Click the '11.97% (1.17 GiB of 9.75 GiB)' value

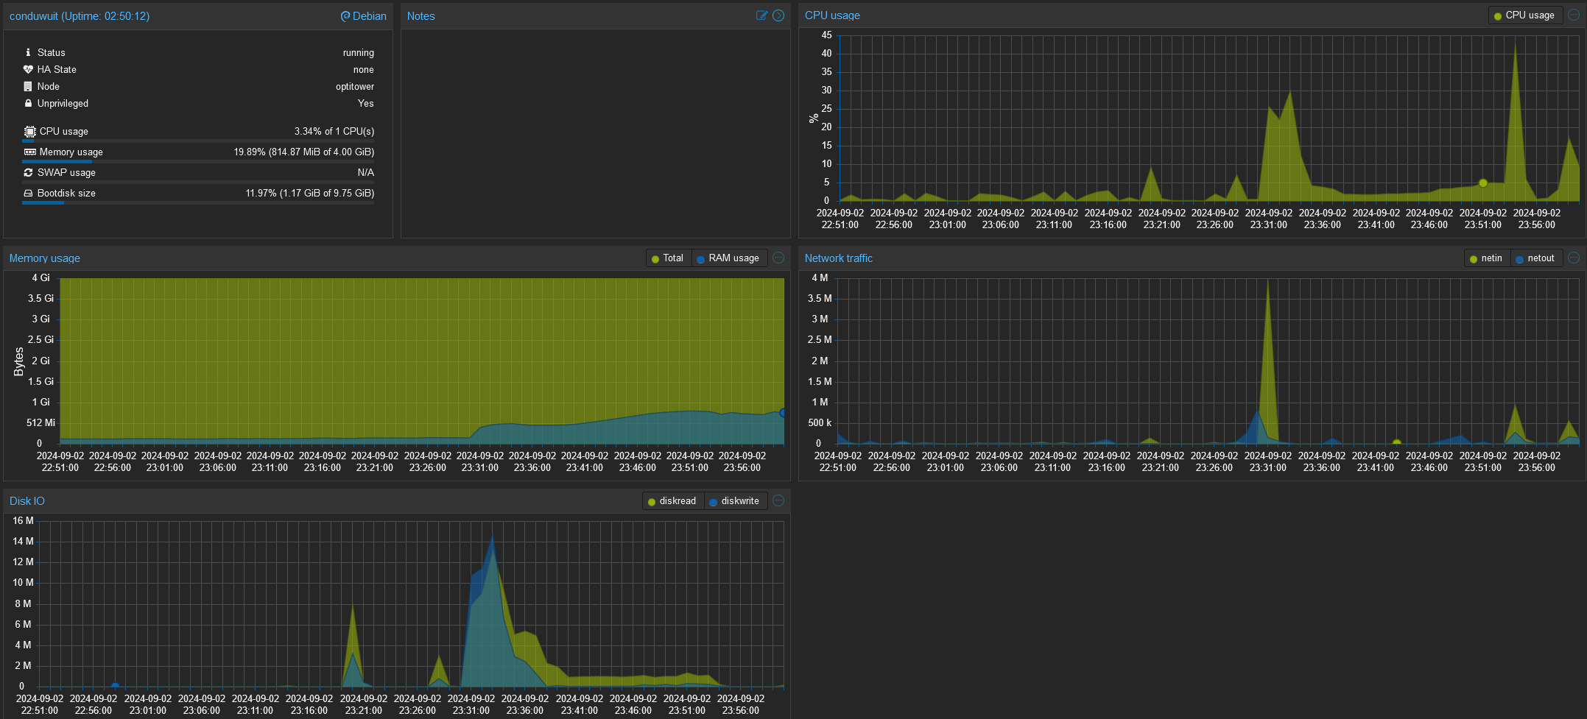pos(309,194)
